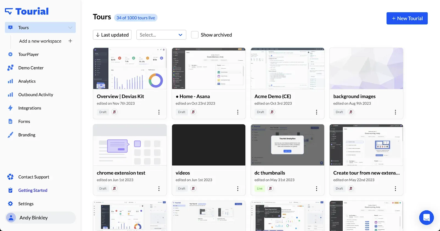The image size is (440, 231).
Task: Click the Branding brush icon
Action: coord(10,135)
